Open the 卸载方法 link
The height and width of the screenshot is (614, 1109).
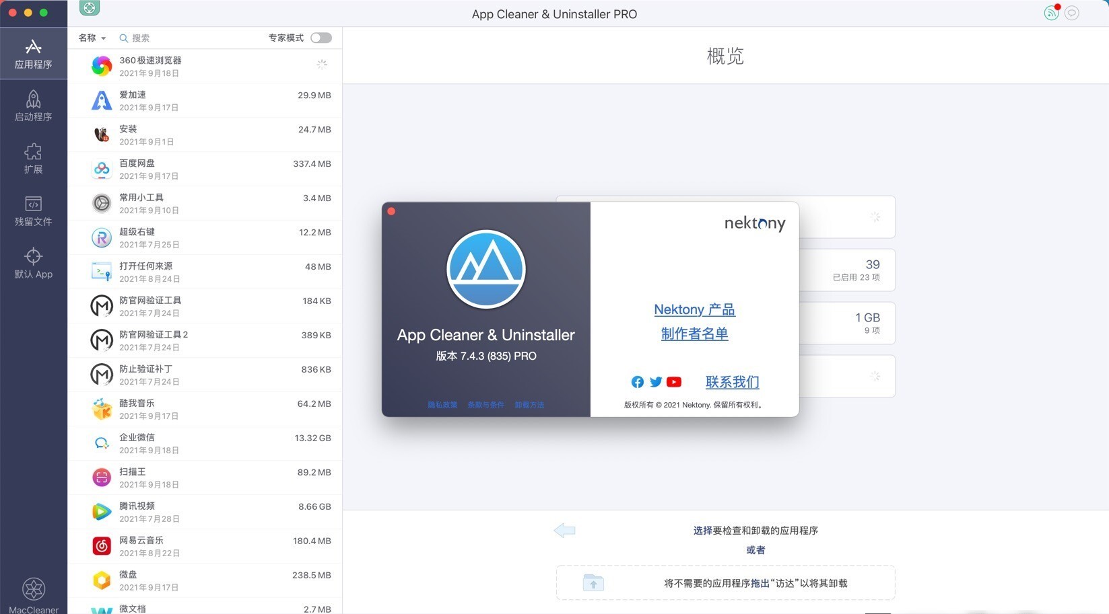[529, 405]
